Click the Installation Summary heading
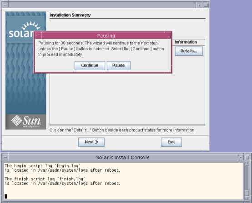Image resolution: width=252 pixels, height=203 pixels. pos(70,15)
